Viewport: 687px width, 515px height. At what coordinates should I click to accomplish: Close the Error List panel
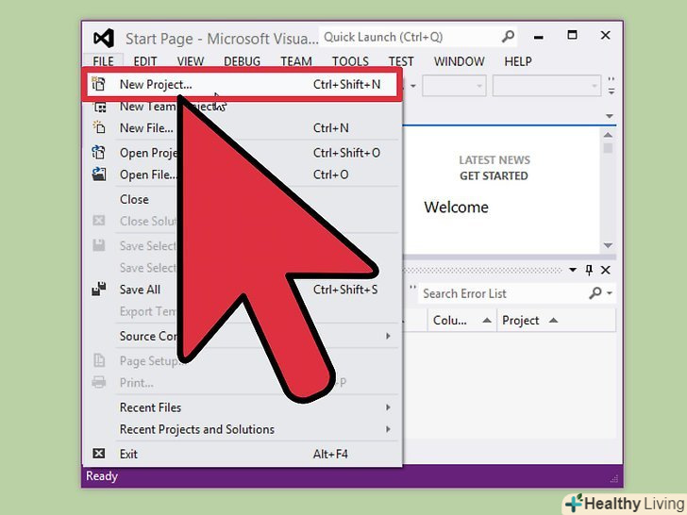606,270
